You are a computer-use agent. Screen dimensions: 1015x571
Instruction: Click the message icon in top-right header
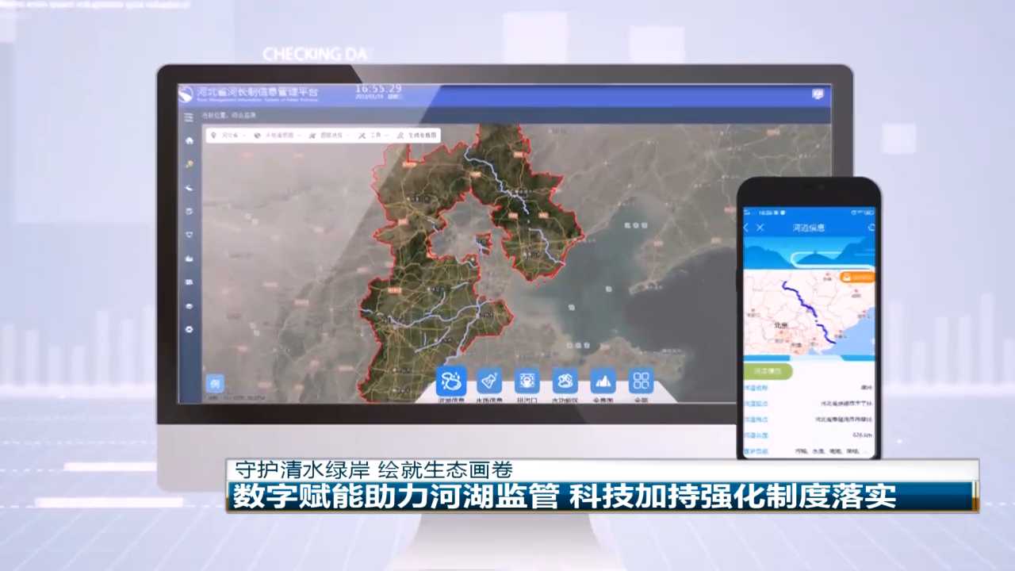(x=818, y=94)
